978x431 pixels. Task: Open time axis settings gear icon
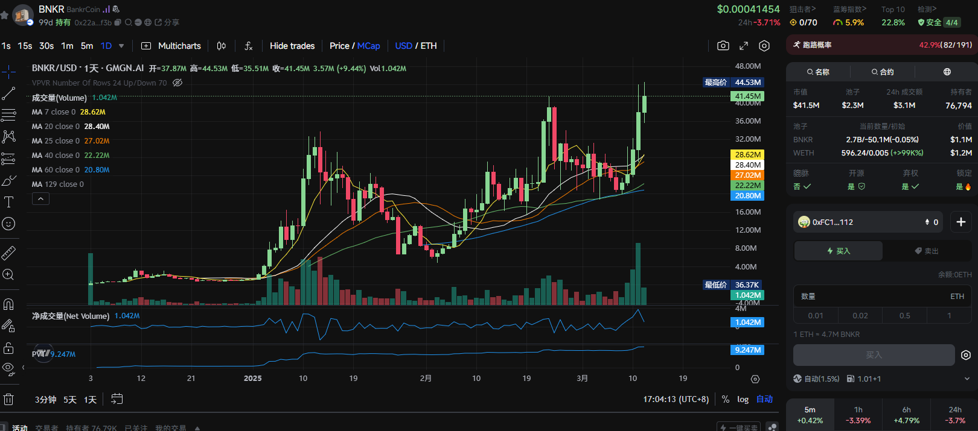tap(755, 379)
